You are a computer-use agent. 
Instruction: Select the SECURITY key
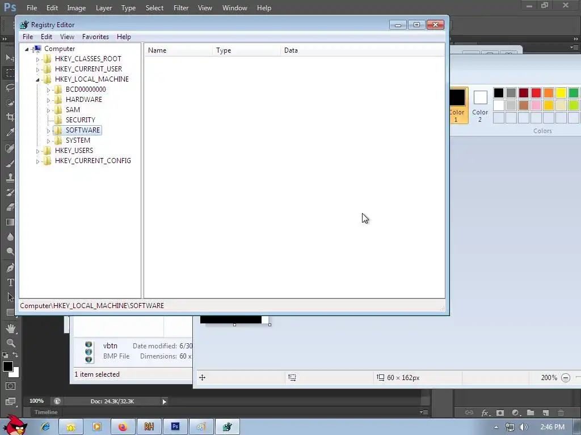(x=81, y=120)
